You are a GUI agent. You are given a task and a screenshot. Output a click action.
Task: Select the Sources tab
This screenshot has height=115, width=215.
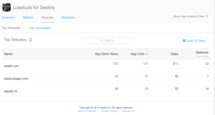(47, 17)
